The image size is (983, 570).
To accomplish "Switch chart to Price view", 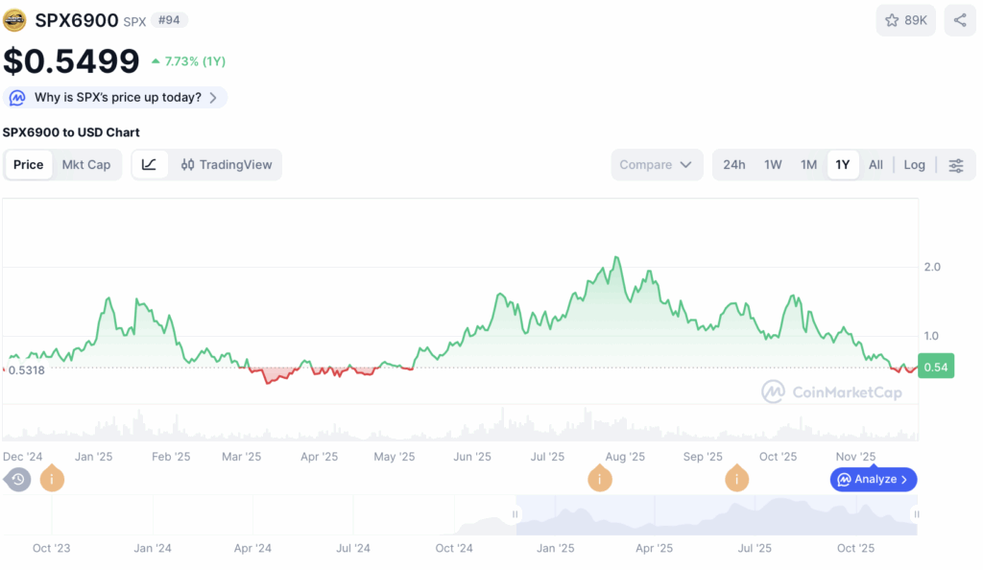I will point(28,165).
